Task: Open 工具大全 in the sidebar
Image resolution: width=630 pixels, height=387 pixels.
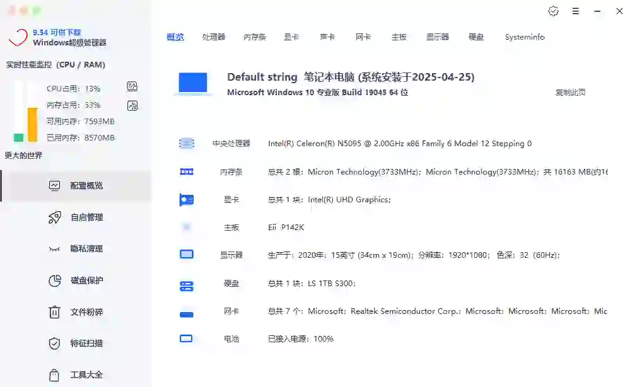Action: click(x=77, y=375)
